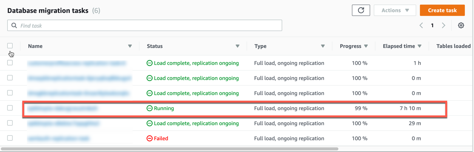Click the refresh tasks icon button
The height and width of the screenshot is (152, 474).
361,11
